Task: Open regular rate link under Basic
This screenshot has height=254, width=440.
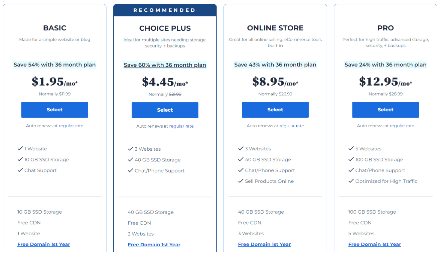Action: click(71, 126)
